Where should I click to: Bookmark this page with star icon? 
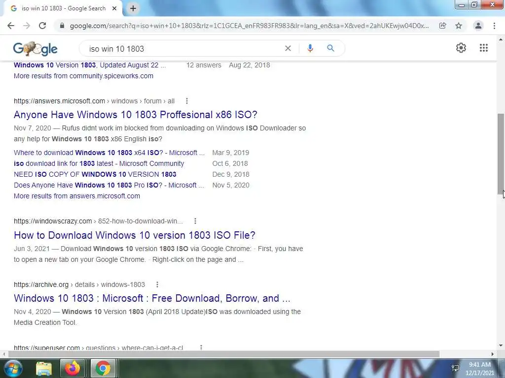pos(459,26)
